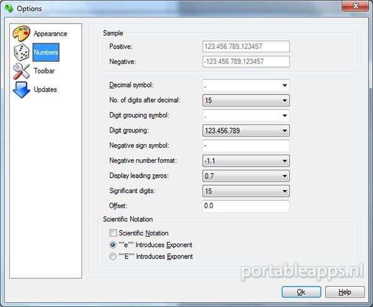Enable the Scientific Notation checkbox

113,233
